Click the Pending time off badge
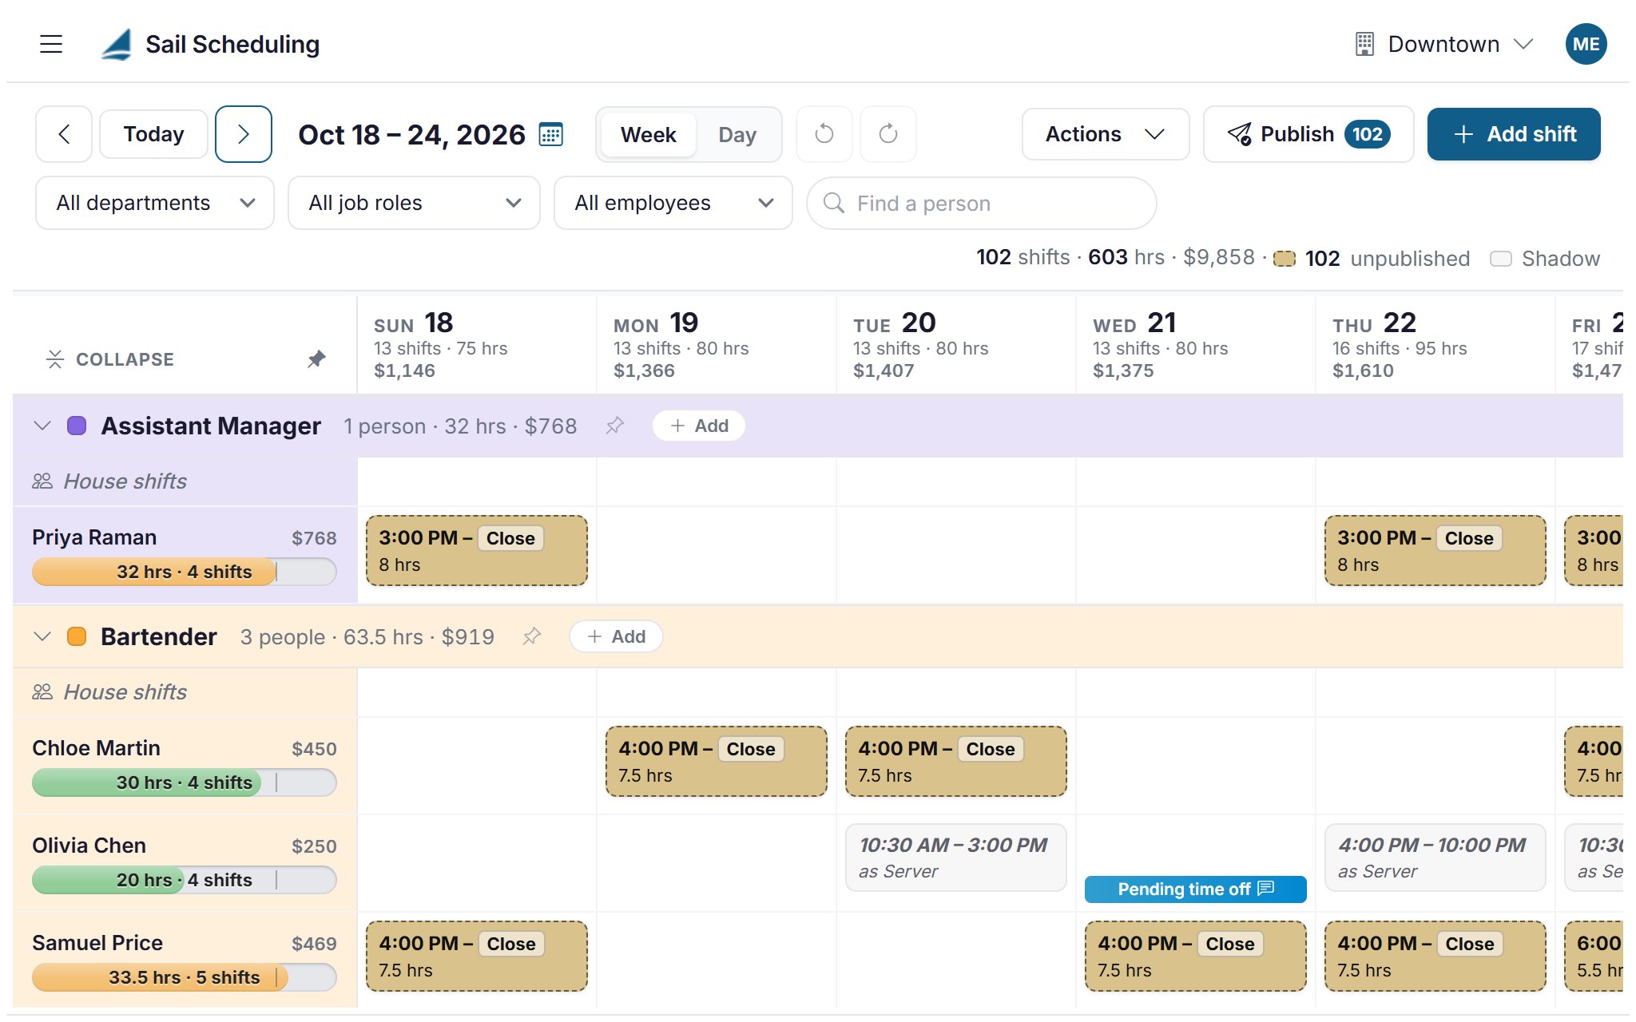1636x1022 pixels. (x=1196, y=889)
